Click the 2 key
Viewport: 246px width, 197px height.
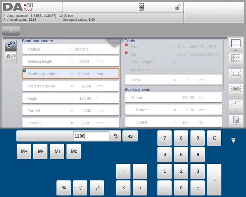click(181, 171)
